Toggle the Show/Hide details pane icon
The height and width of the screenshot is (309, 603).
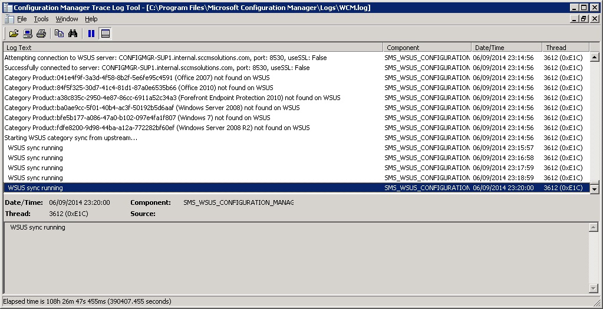pos(106,34)
